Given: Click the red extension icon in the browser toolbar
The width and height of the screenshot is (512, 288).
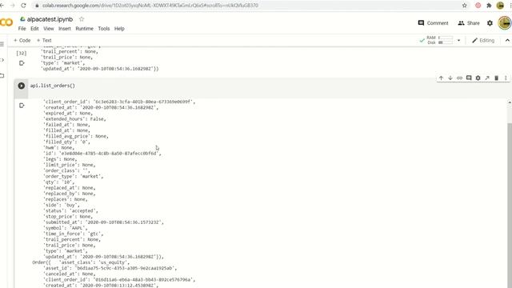Looking at the screenshot, I should (x=478, y=6).
